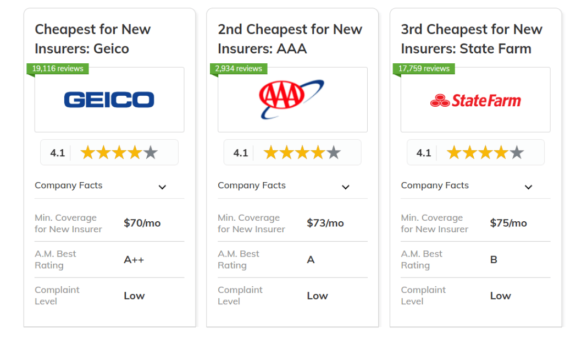Expand Company Facts chevron for AAA
This screenshot has height=344, width=587.
[x=346, y=187]
